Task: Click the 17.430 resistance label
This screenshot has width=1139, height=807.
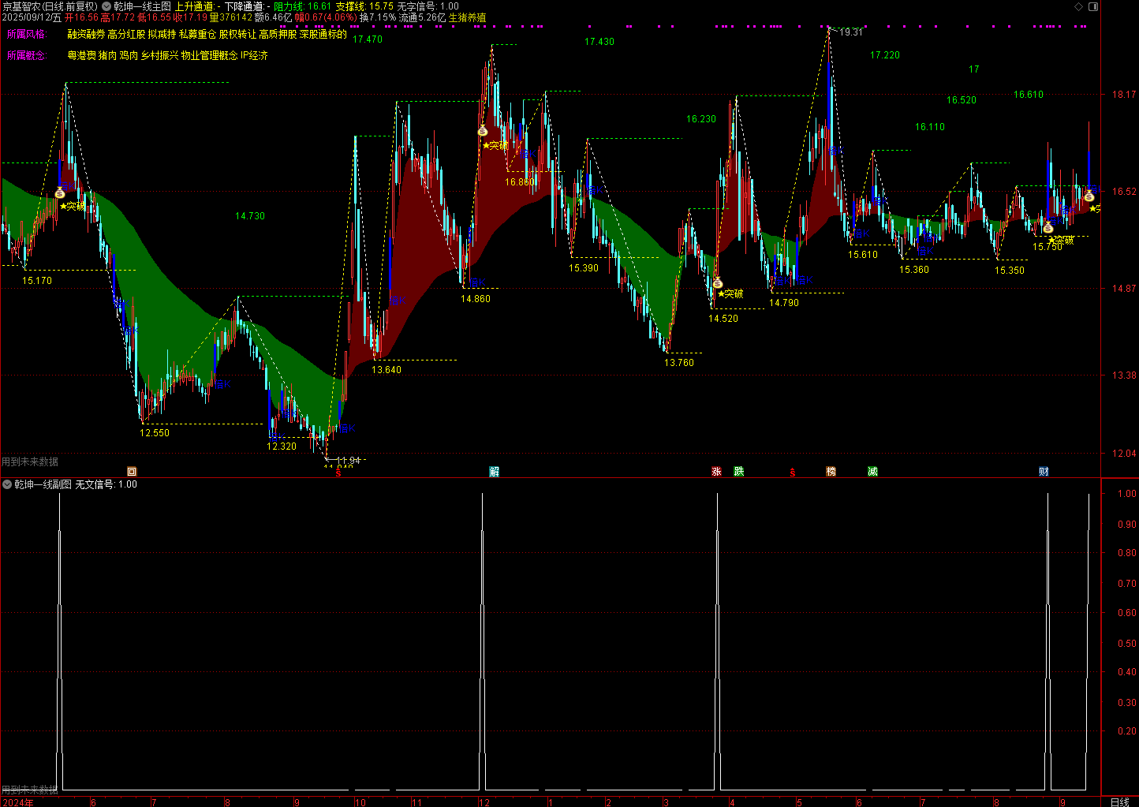Action: coord(599,42)
